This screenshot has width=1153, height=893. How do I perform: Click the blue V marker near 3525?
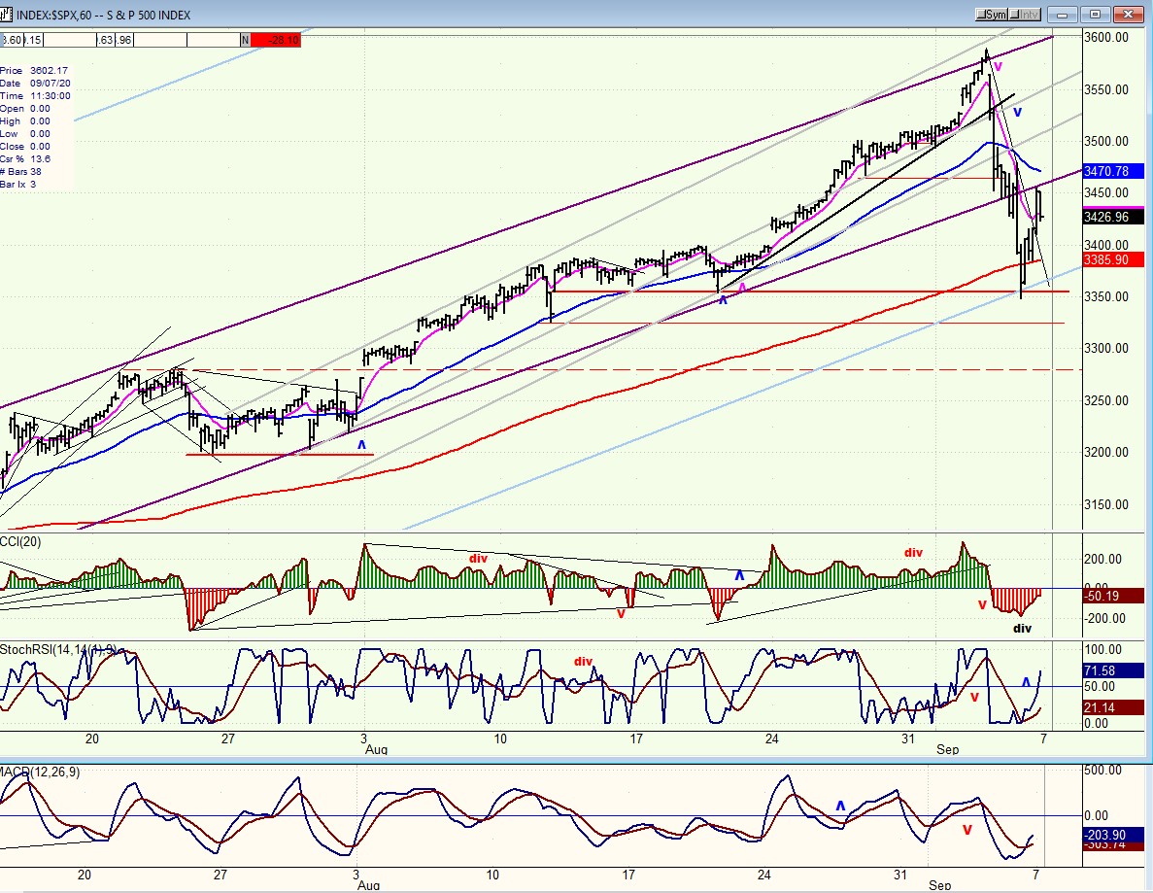click(1017, 113)
